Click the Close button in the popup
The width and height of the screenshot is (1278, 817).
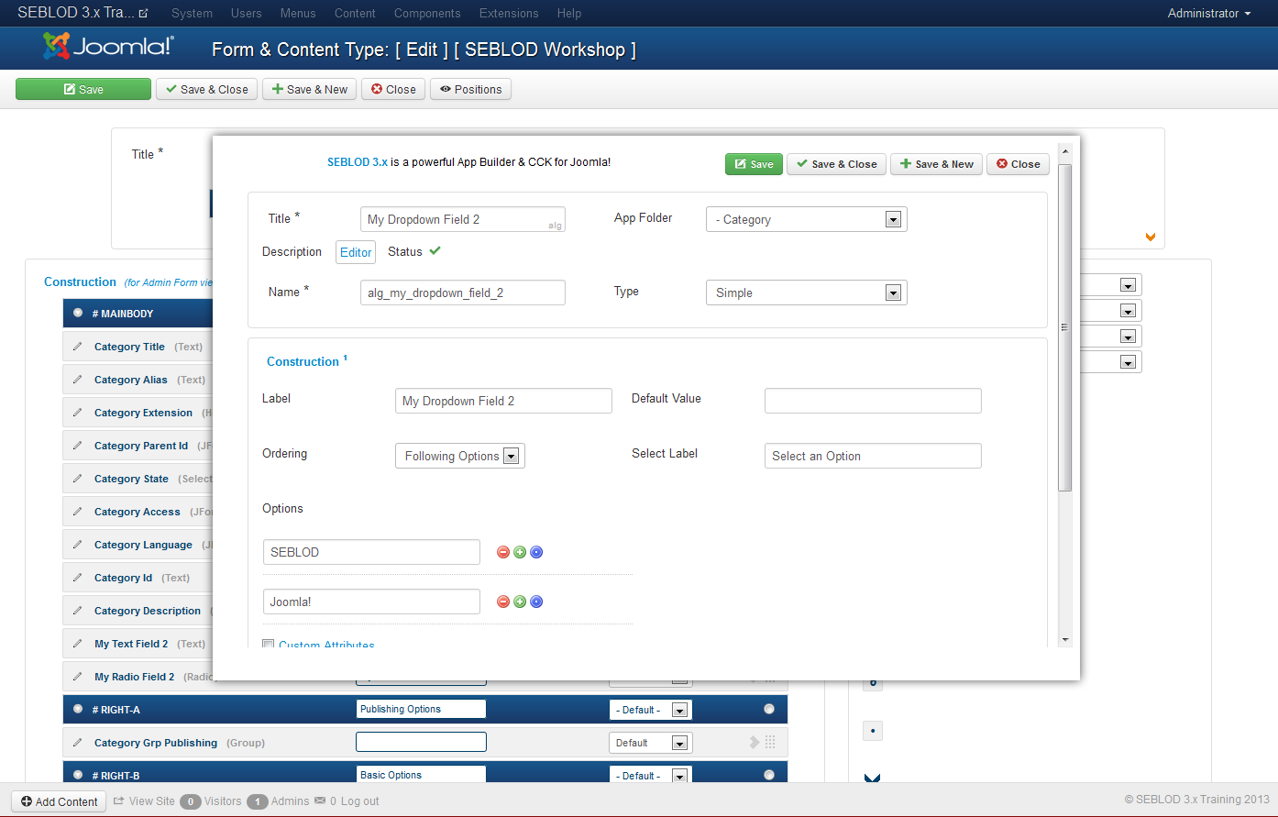click(1018, 164)
